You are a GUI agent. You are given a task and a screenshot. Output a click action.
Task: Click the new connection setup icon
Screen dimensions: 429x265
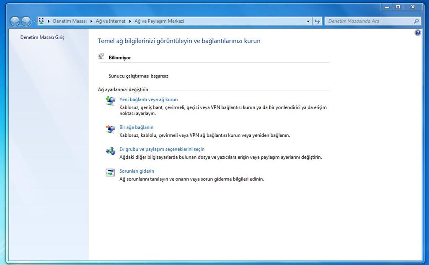click(110, 101)
